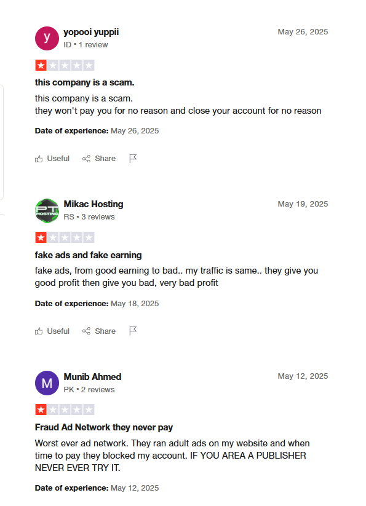
Task: Open Munib Ahmed's purple avatar
Action: 47,383
